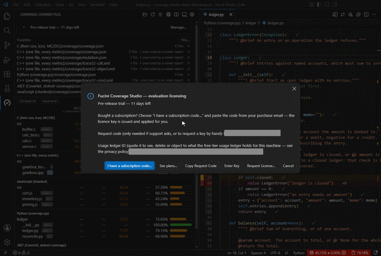Toggle the bottom Panel in the title bar
The image size is (381, 256).
(x=327, y=5)
